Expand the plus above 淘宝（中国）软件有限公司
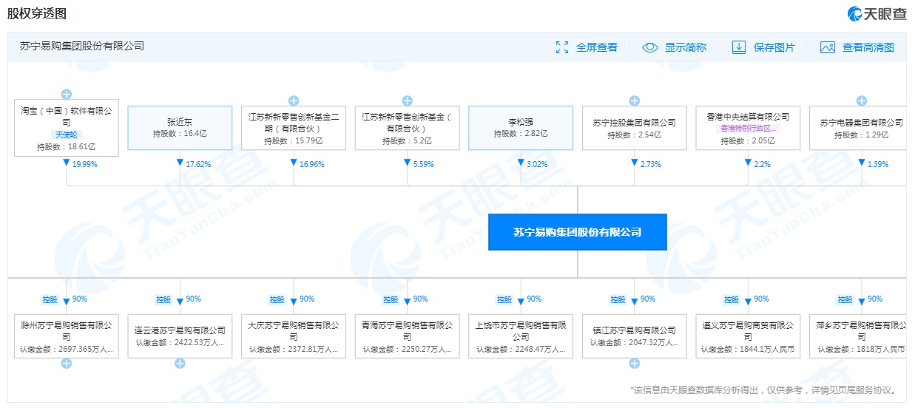This screenshot has height=408, width=915. pyautogui.click(x=66, y=94)
